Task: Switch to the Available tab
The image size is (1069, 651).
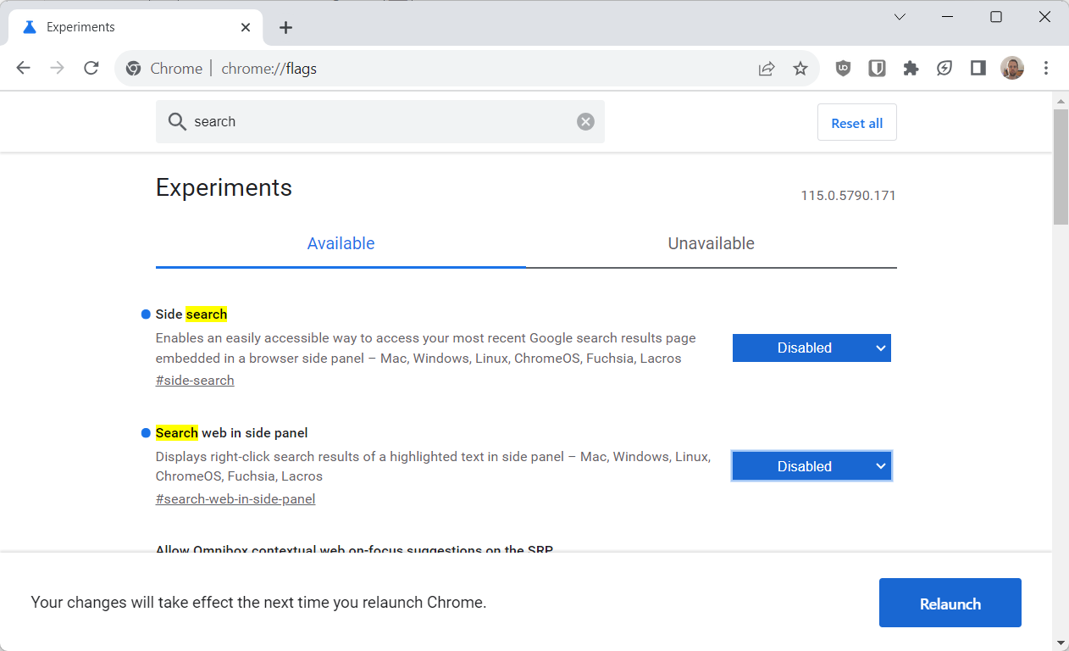Action: [341, 244]
